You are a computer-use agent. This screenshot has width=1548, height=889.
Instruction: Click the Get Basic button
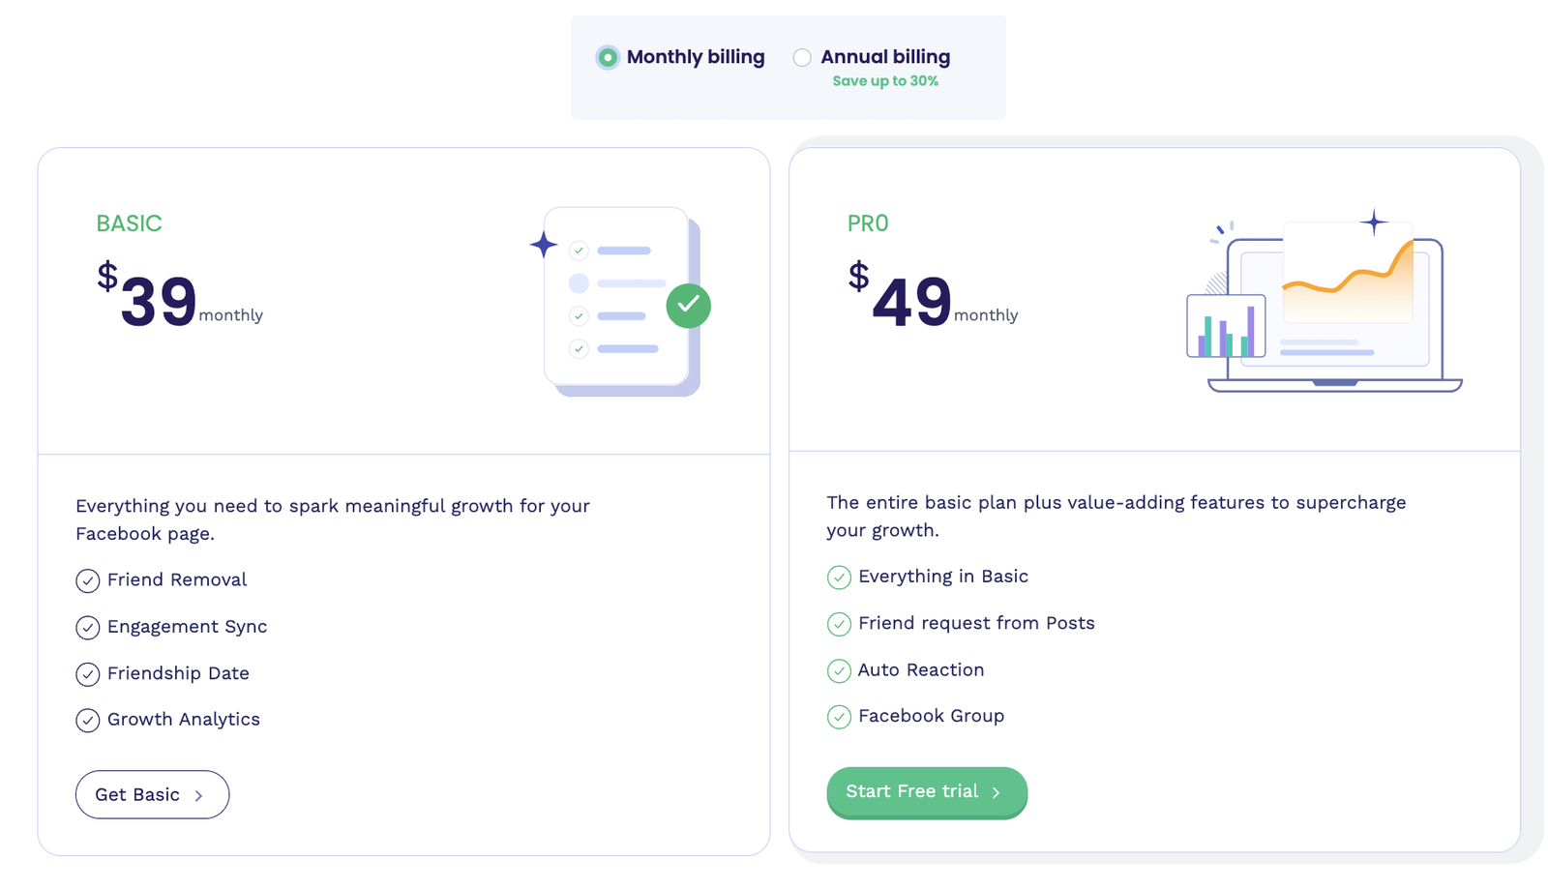(x=152, y=794)
